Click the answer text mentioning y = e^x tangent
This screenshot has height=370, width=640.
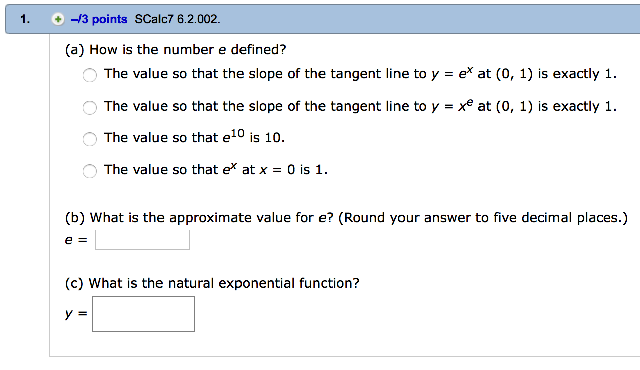point(360,75)
